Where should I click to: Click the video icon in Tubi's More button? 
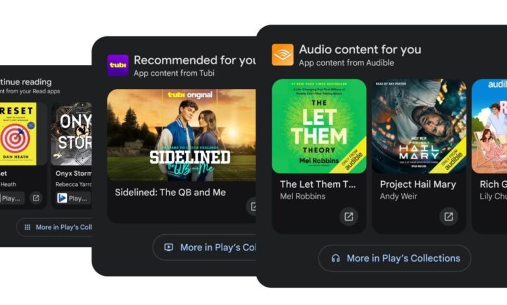(168, 247)
